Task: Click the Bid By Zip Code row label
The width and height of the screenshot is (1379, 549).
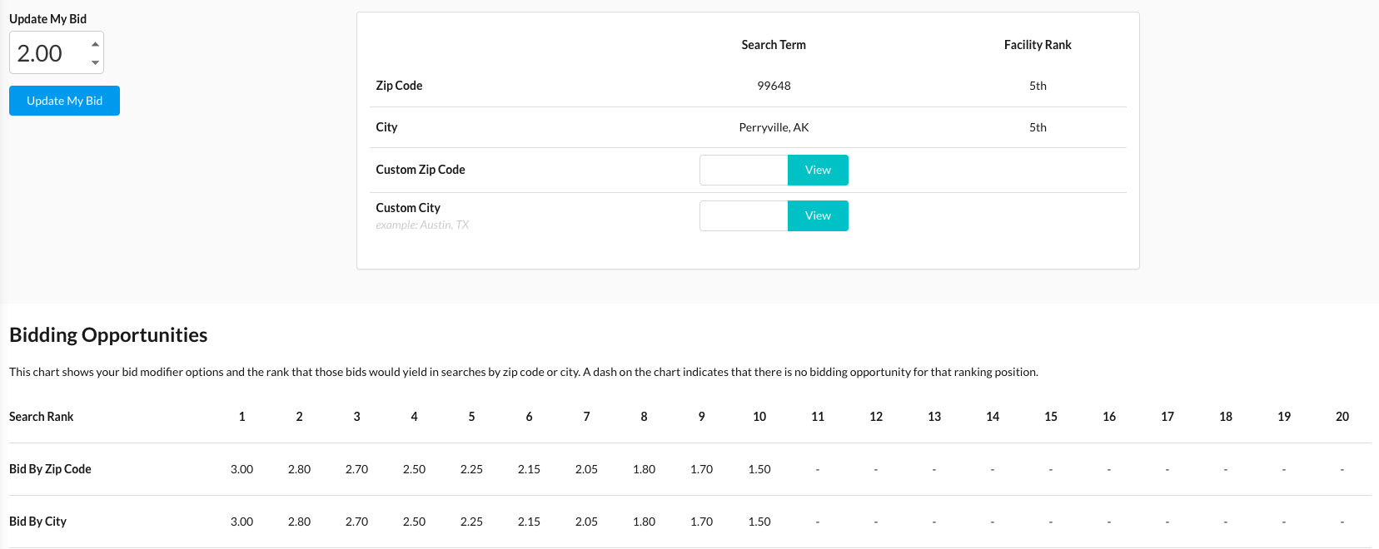Action: (x=50, y=469)
